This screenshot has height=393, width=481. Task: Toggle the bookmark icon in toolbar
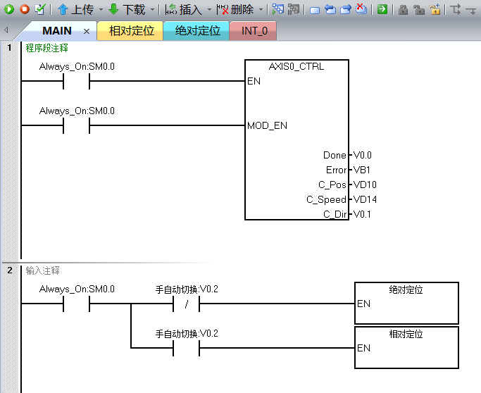[315, 10]
